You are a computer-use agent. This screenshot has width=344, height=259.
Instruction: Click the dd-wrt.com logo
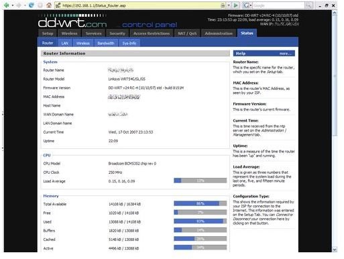(72, 21)
